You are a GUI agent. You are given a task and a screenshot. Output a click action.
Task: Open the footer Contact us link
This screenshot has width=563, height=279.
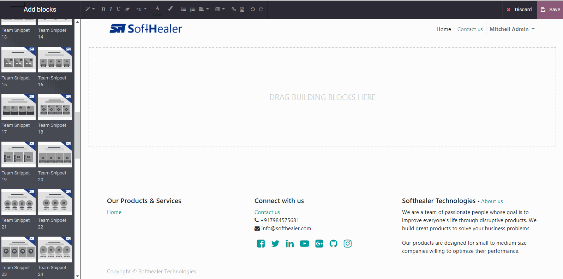(x=267, y=212)
